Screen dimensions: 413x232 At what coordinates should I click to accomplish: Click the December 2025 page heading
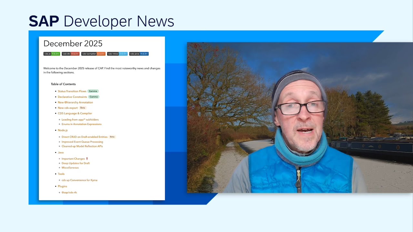[x=73, y=43]
